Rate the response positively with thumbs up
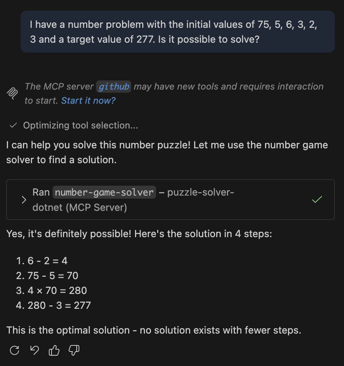 [54, 350]
